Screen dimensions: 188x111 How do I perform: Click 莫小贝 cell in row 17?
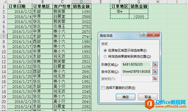(x=62, y=87)
